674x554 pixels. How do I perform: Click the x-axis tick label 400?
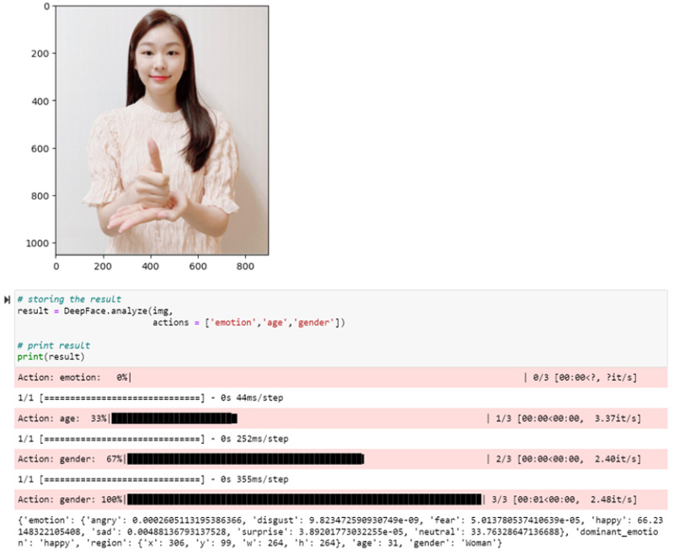[x=151, y=266]
